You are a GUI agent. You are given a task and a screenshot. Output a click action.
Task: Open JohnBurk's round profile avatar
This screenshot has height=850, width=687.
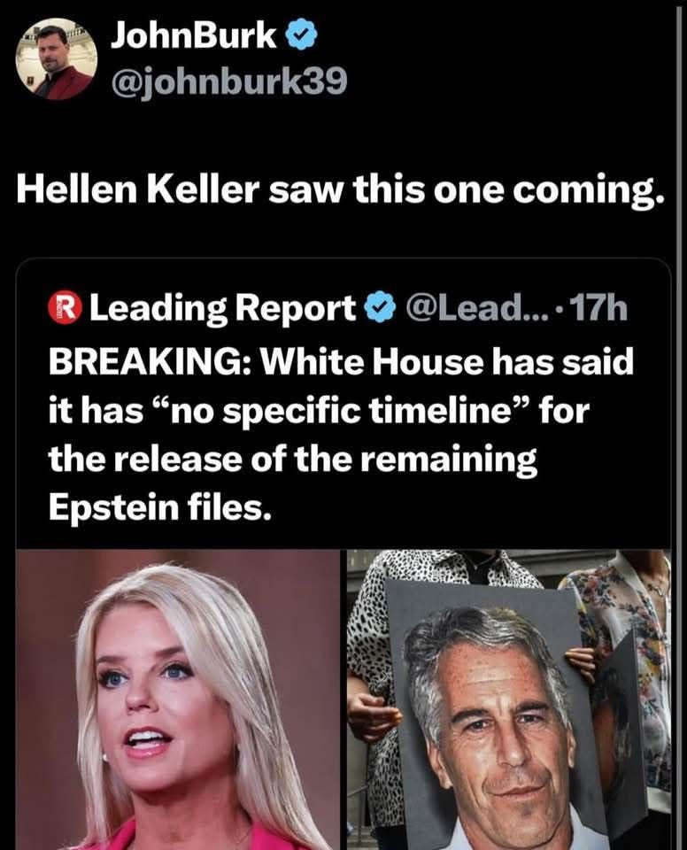pos(57,59)
